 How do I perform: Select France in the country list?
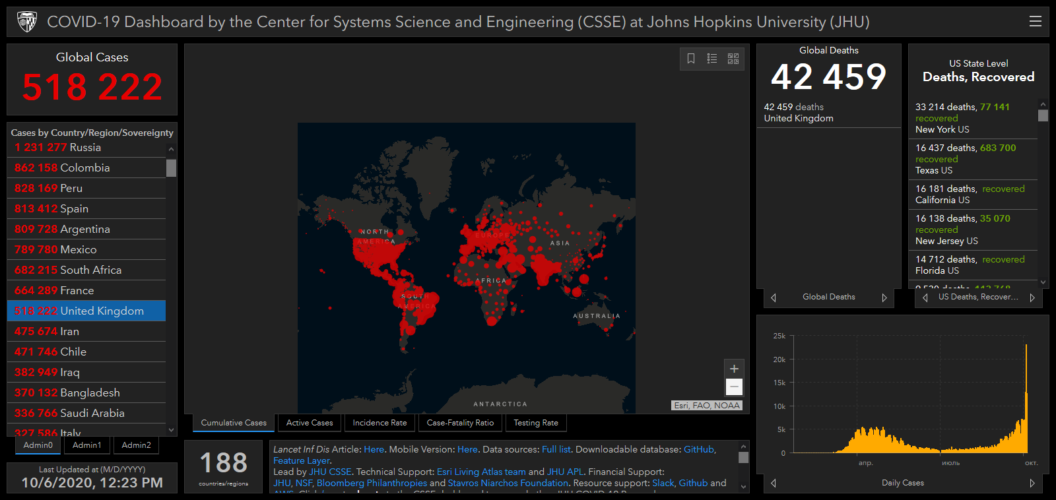pos(86,290)
